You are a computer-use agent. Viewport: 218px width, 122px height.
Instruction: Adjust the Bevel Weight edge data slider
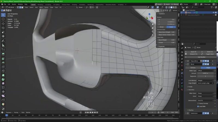(x=166, y=40)
